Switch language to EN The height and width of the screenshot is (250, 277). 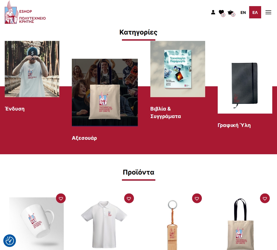[243, 12]
